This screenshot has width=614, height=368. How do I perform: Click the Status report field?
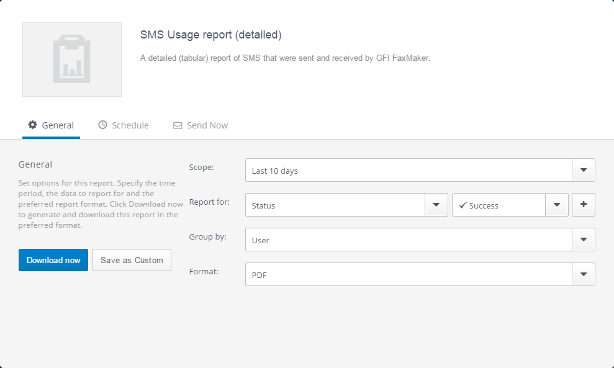(335, 205)
